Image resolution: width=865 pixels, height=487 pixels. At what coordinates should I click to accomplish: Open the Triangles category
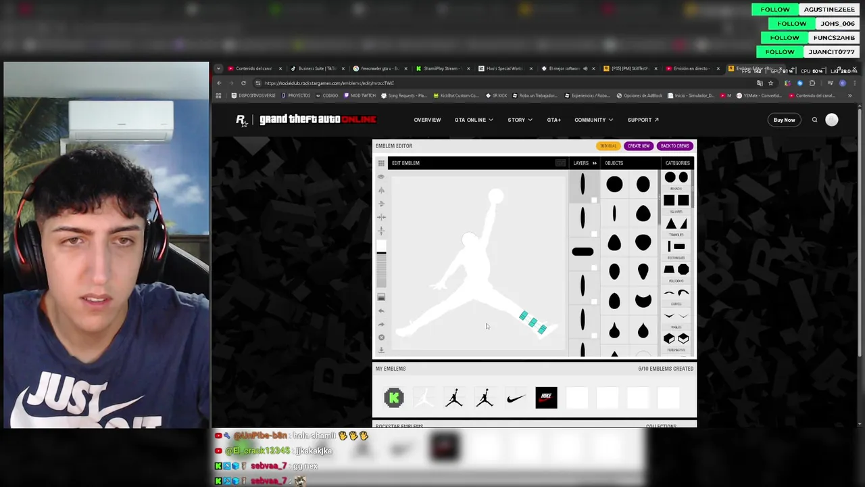676,225
